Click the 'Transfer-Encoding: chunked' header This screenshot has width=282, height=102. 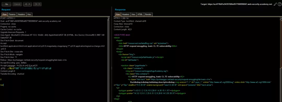(x=12, y=74)
